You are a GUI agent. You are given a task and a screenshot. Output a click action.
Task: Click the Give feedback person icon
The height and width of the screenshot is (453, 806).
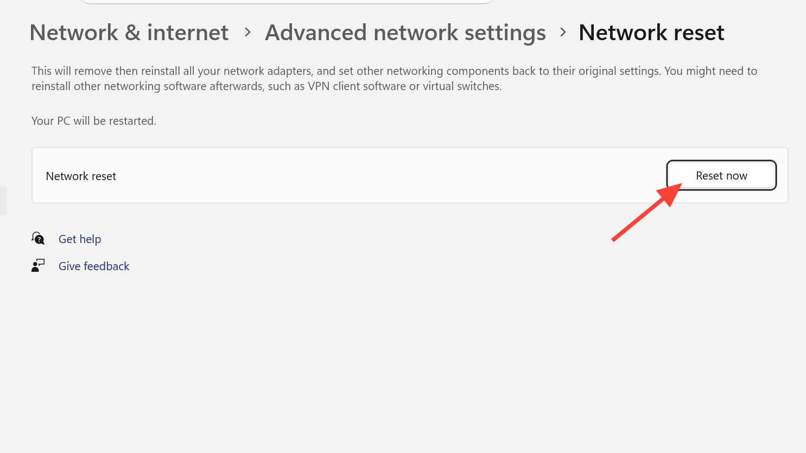(x=38, y=265)
